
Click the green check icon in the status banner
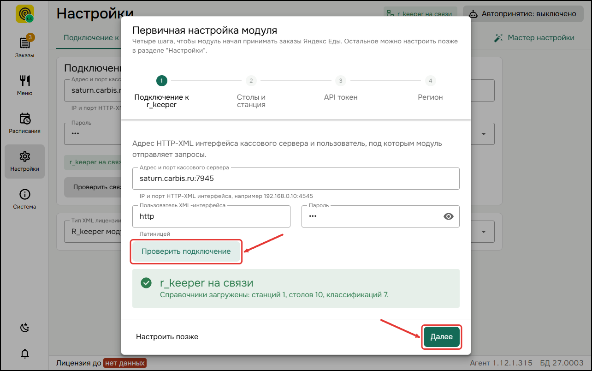click(x=146, y=283)
